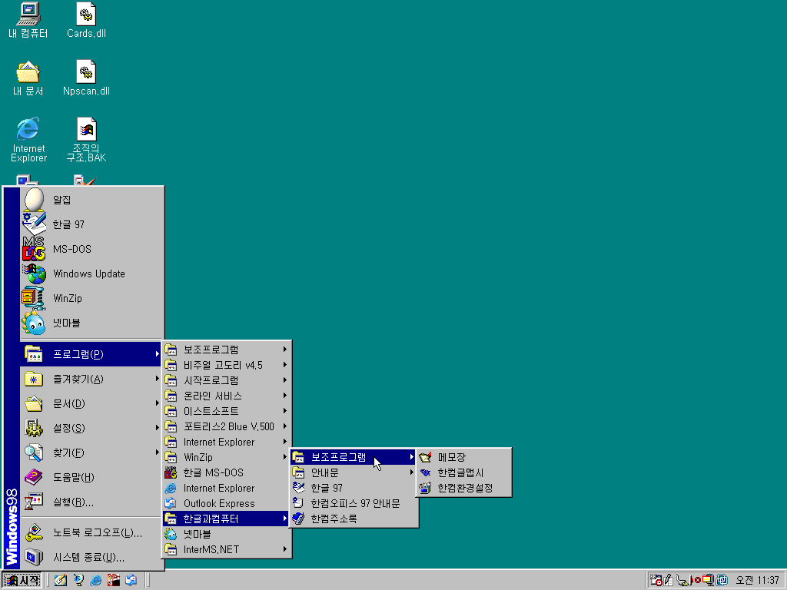
Task: Expand the WinZip program folder
Action: click(227, 457)
